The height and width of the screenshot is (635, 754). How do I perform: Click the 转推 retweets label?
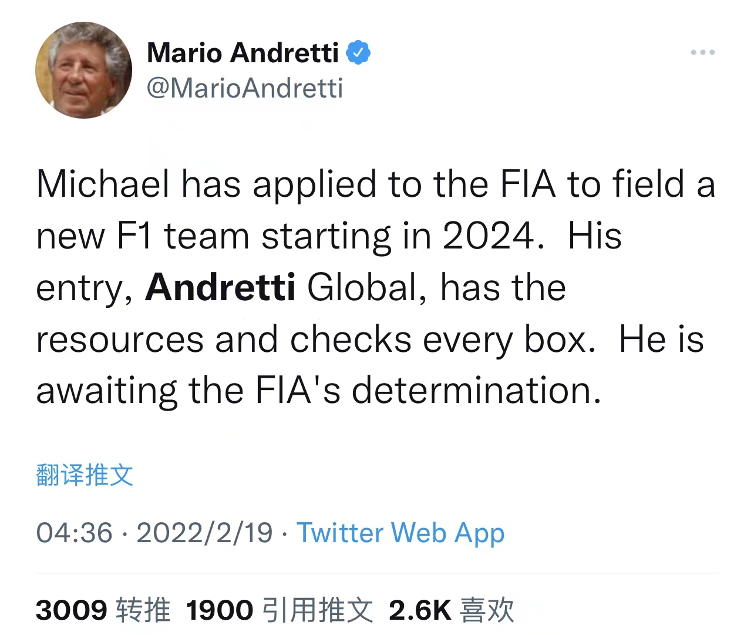pyautogui.click(x=143, y=610)
